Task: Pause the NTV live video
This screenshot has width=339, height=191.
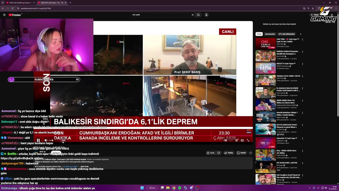Action: 38,140
